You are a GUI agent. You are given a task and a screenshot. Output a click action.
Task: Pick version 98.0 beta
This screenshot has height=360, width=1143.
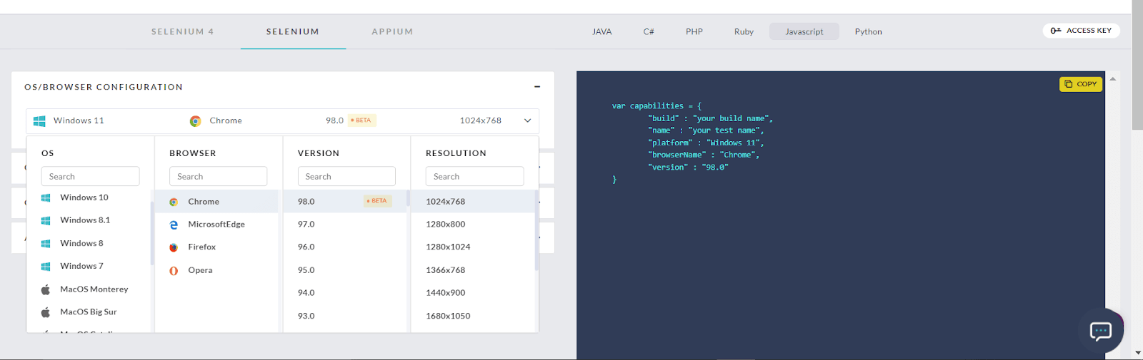click(x=345, y=201)
